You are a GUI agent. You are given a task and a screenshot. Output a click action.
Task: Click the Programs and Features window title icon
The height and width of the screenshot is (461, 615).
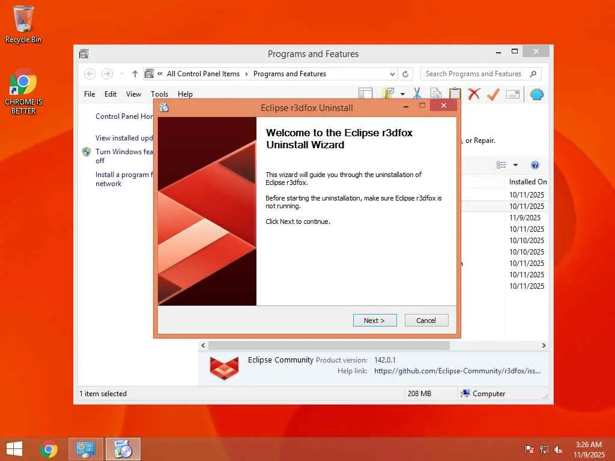click(x=83, y=53)
